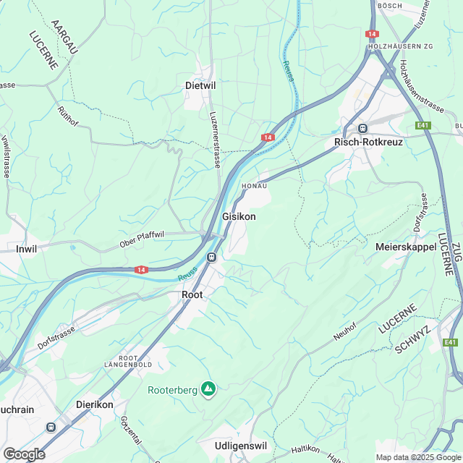Image resolution: width=463 pixels, height=463 pixels.
Task: Click the Rooterberg mountain peak marker
Action: coord(208,389)
